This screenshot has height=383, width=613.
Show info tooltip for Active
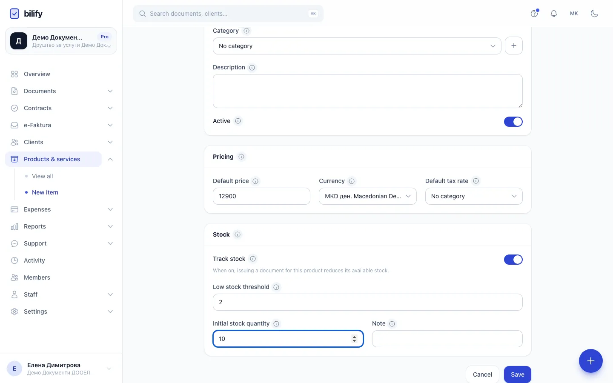[238, 121]
